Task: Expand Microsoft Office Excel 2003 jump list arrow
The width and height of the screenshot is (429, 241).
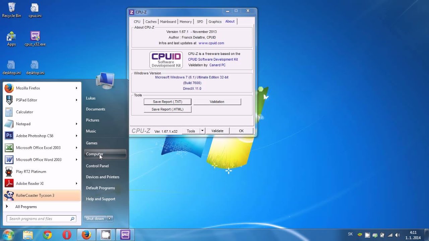Action: tap(76, 148)
